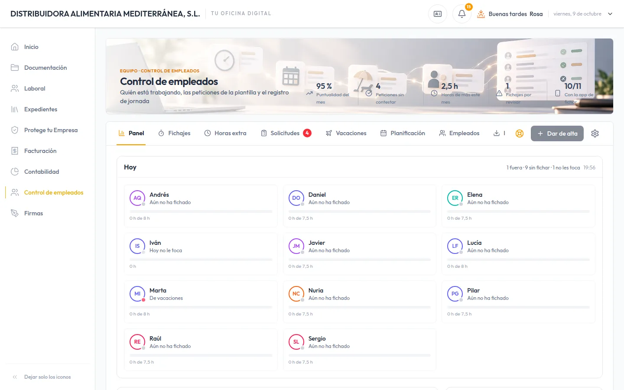Open Control de empleados in sidebar
This screenshot has height=390, width=624.
point(48,192)
